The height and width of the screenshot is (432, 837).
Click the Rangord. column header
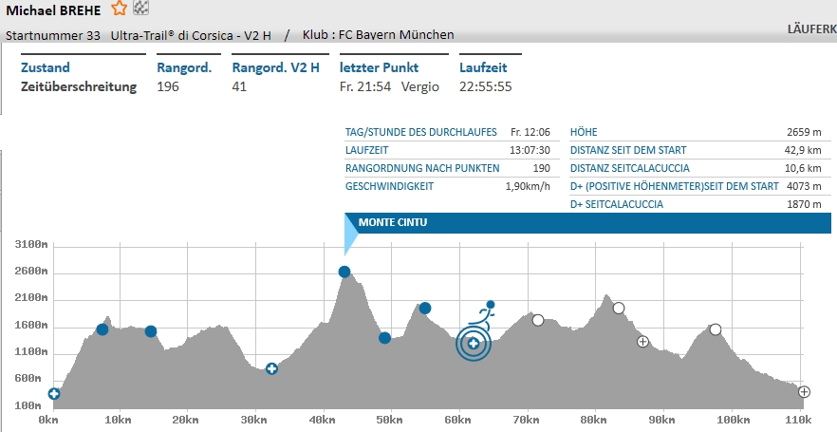tap(184, 67)
